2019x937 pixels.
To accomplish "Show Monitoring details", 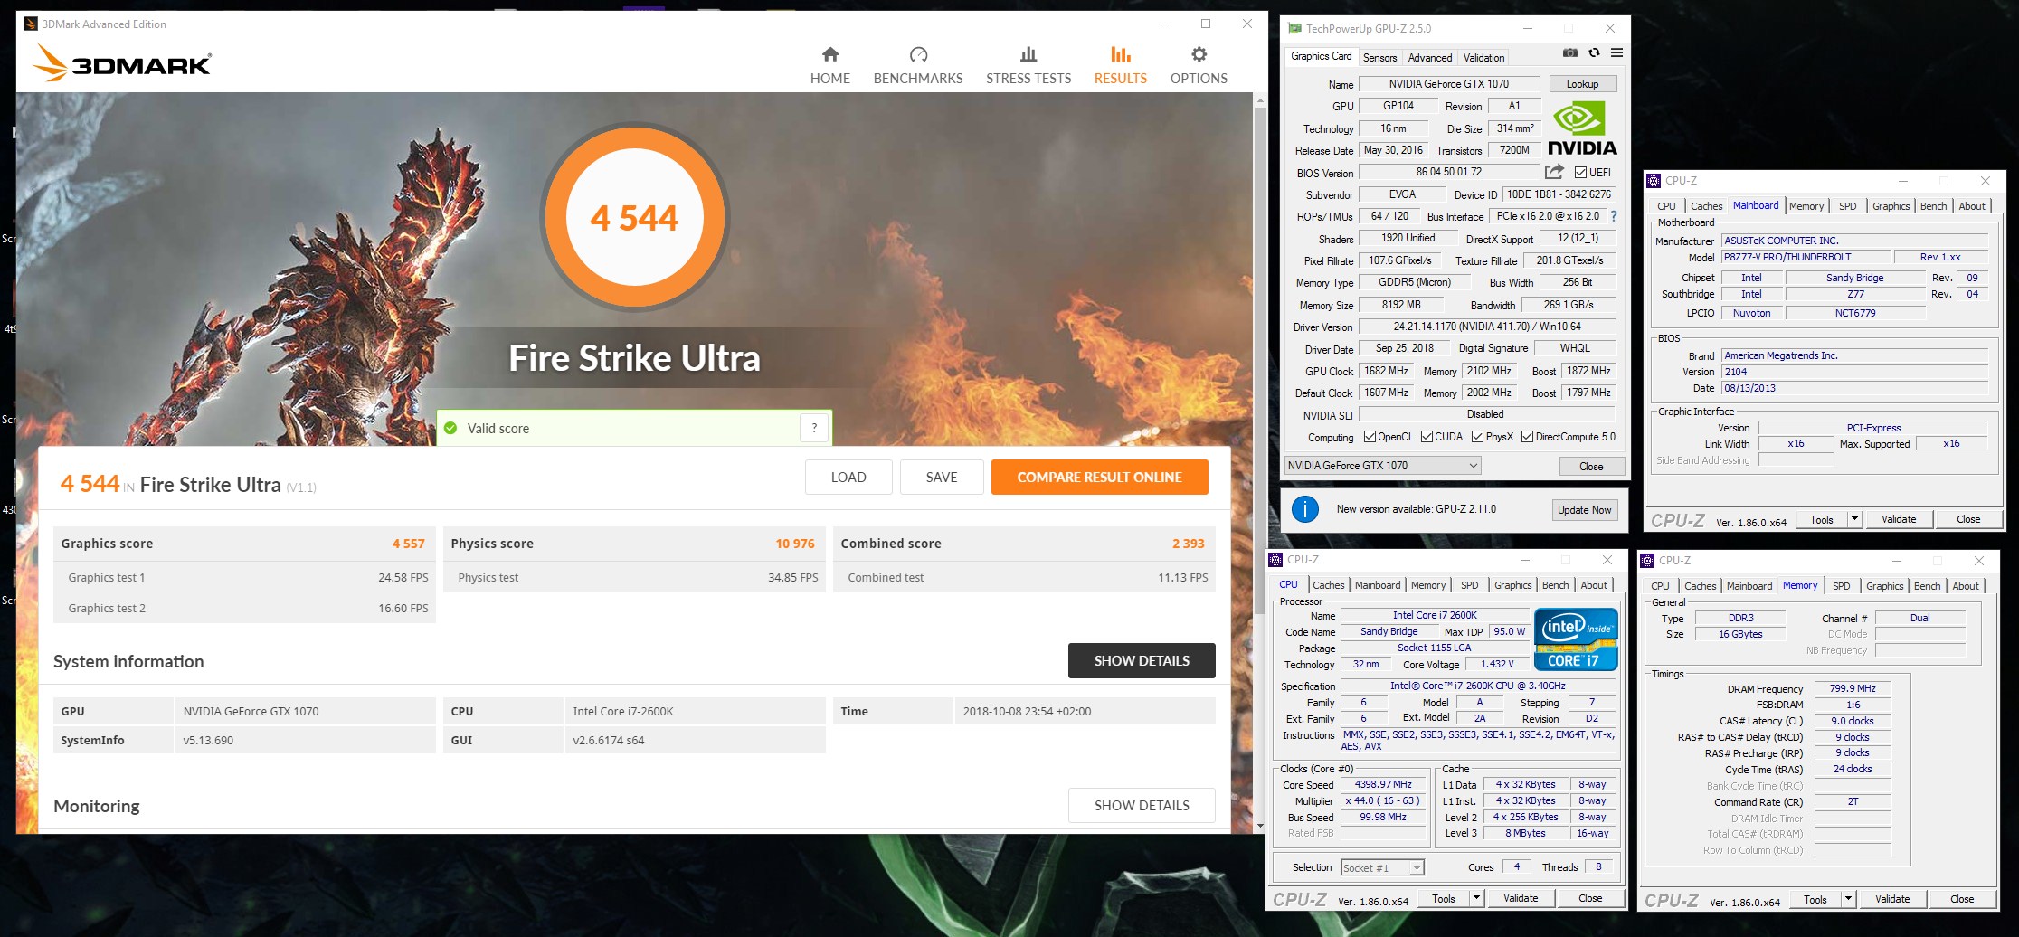I will coord(1142,805).
